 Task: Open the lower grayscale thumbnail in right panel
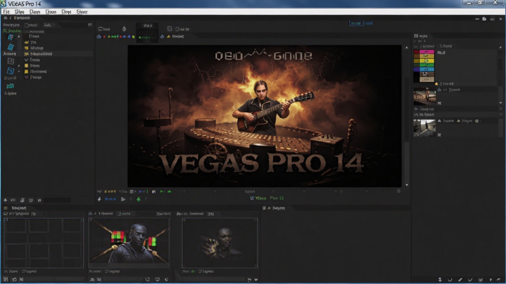424,128
